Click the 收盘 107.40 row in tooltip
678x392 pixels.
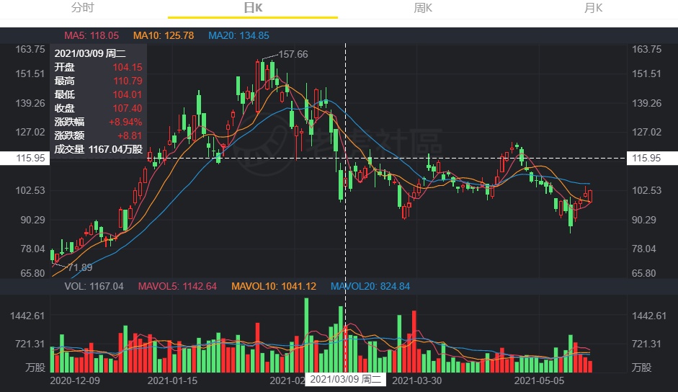click(x=98, y=108)
